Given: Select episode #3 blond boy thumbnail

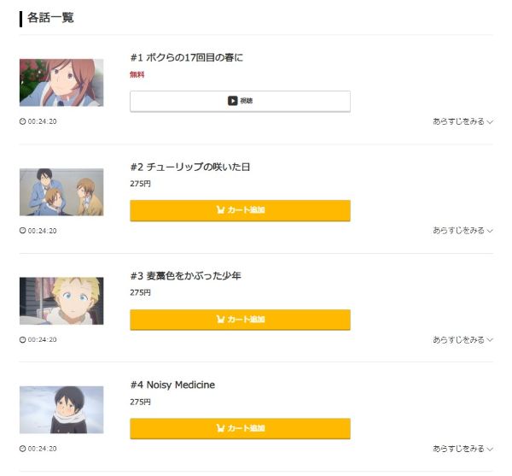Looking at the screenshot, I should pyautogui.click(x=61, y=301).
